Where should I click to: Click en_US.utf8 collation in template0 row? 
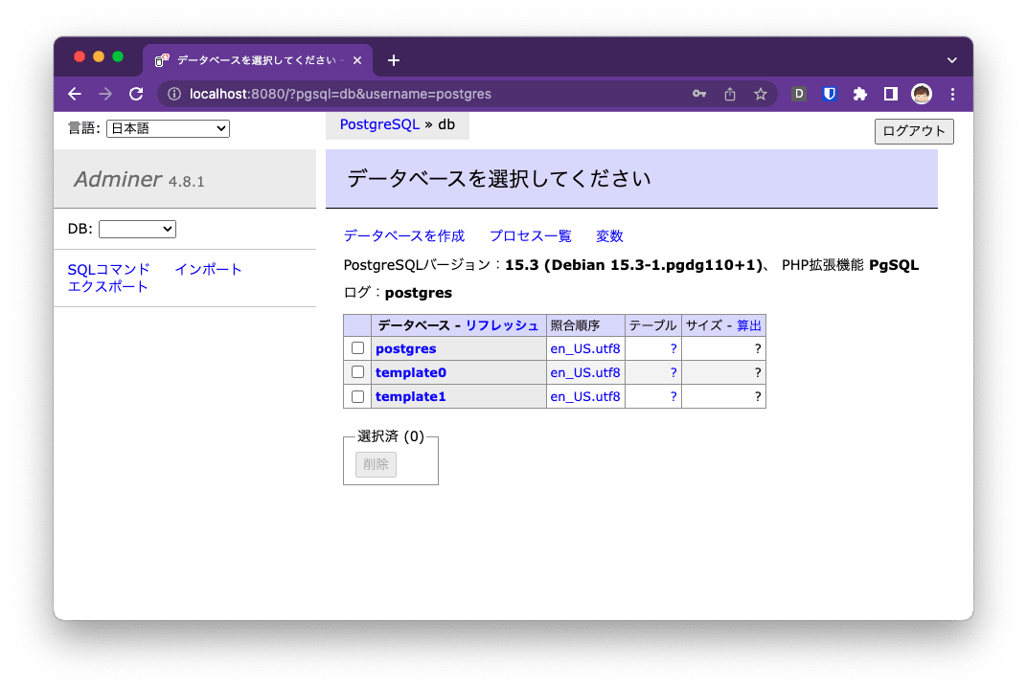pos(585,373)
